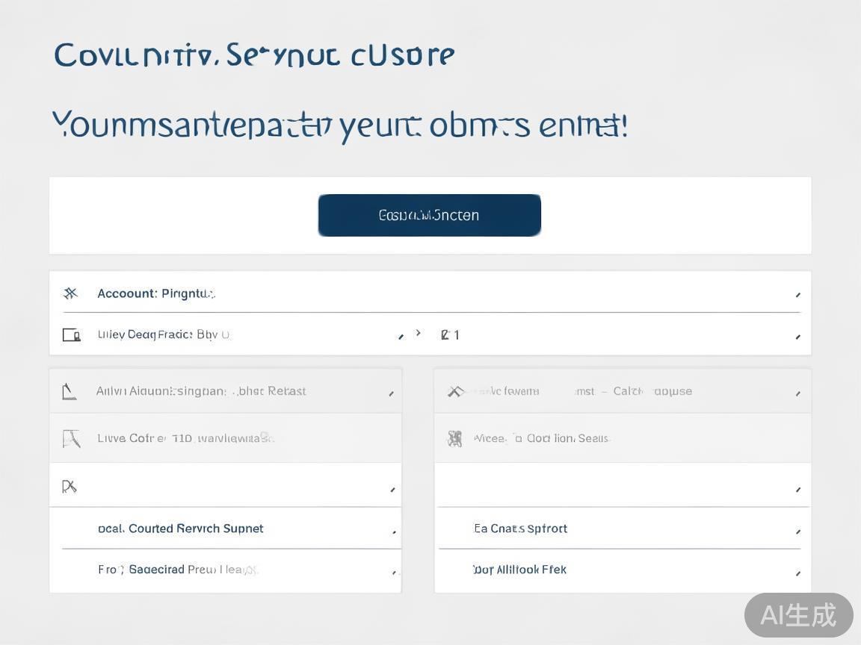861x645 pixels.
Task: Select the Fro Saqecirad Preu entry
Action: pyautogui.click(x=177, y=570)
